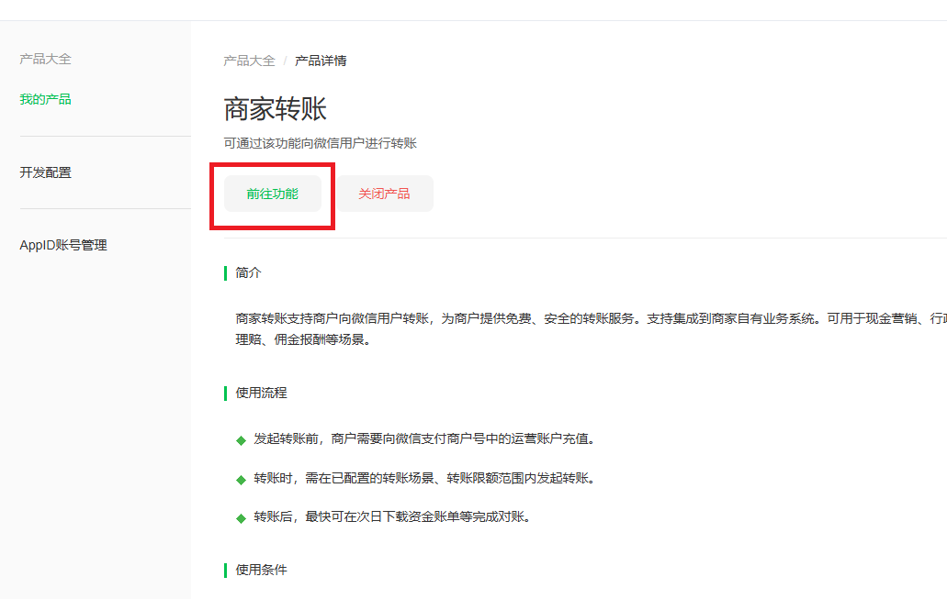Click the diamond bullet beside 转账后
Viewport: 947px width, 599px height.
point(241,517)
